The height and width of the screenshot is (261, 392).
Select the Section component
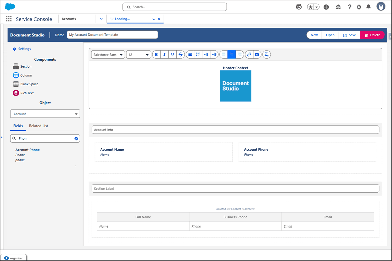(x=22, y=66)
